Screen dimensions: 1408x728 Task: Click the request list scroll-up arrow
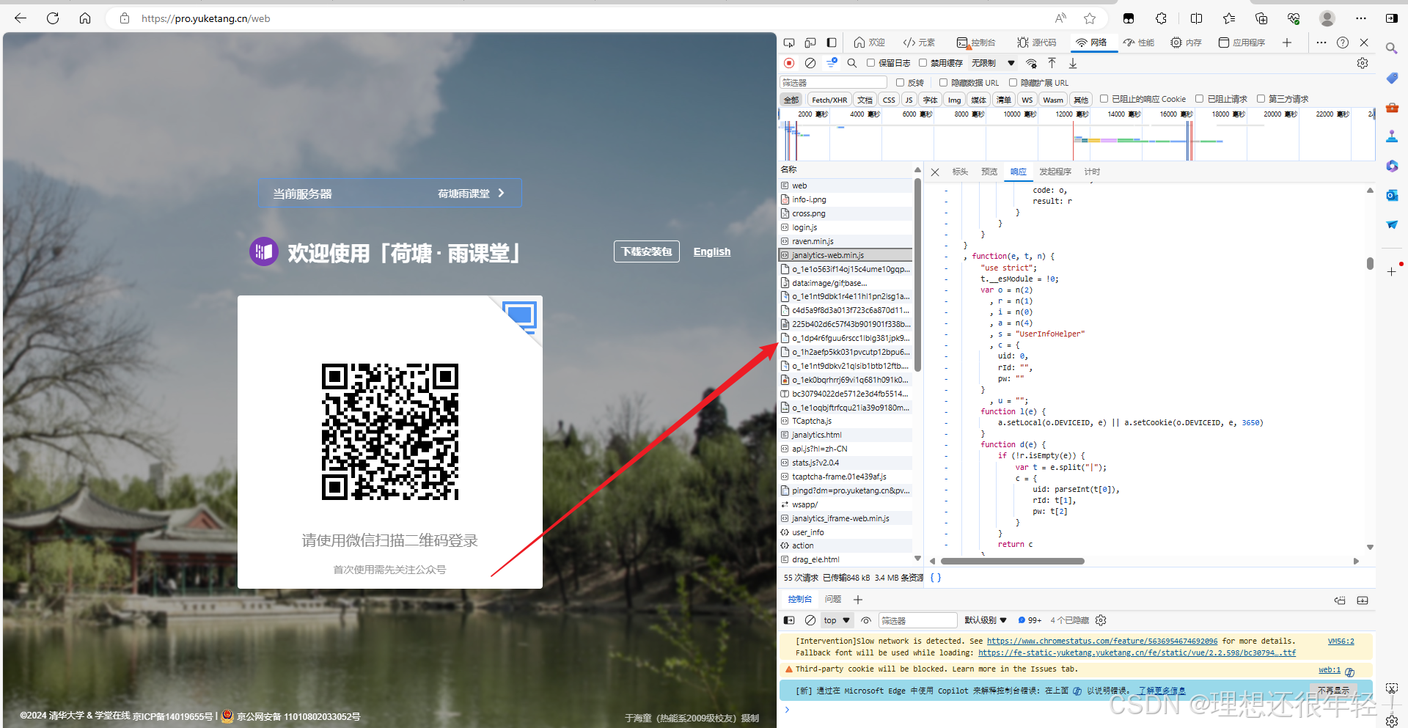click(917, 170)
